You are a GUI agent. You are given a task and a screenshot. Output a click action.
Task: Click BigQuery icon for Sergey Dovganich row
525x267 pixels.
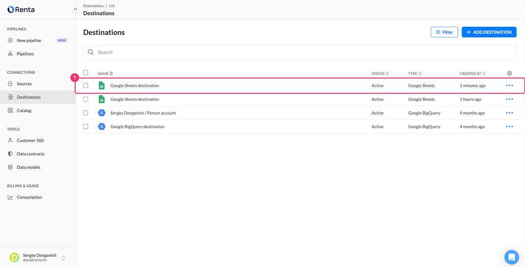point(102,113)
